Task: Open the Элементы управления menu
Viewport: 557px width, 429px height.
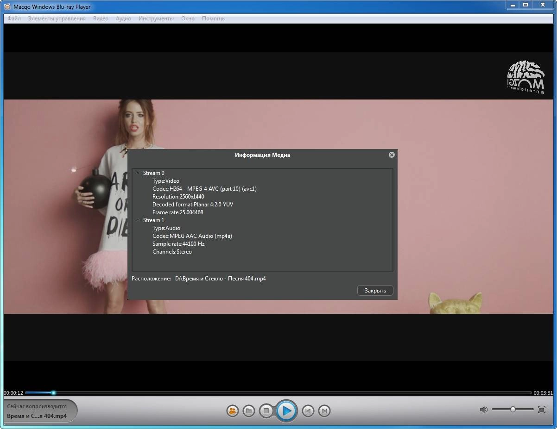Action: click(57, 19)
